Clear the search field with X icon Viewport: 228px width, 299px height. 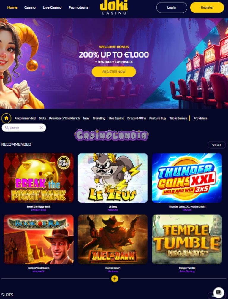(x=41, y=128)
